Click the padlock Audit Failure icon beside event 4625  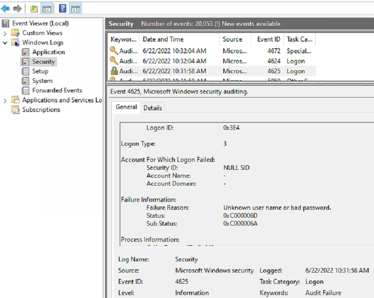pos(113,71)
